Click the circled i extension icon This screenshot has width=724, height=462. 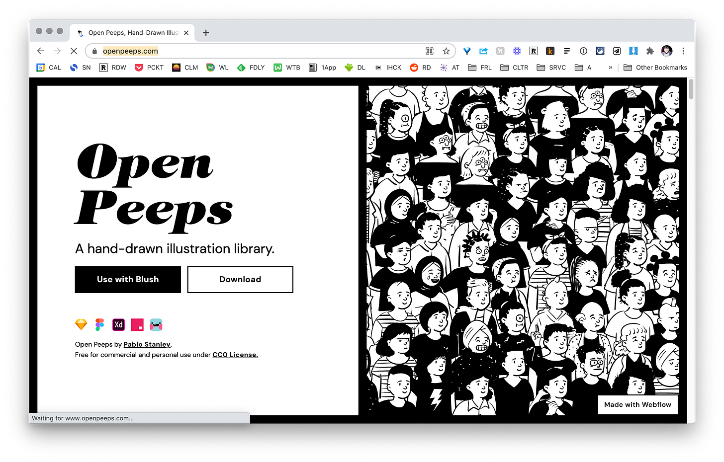point(583,51)
